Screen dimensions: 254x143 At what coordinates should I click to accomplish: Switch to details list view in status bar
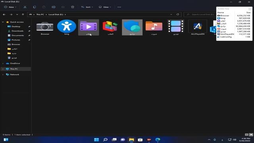[246, 135]
